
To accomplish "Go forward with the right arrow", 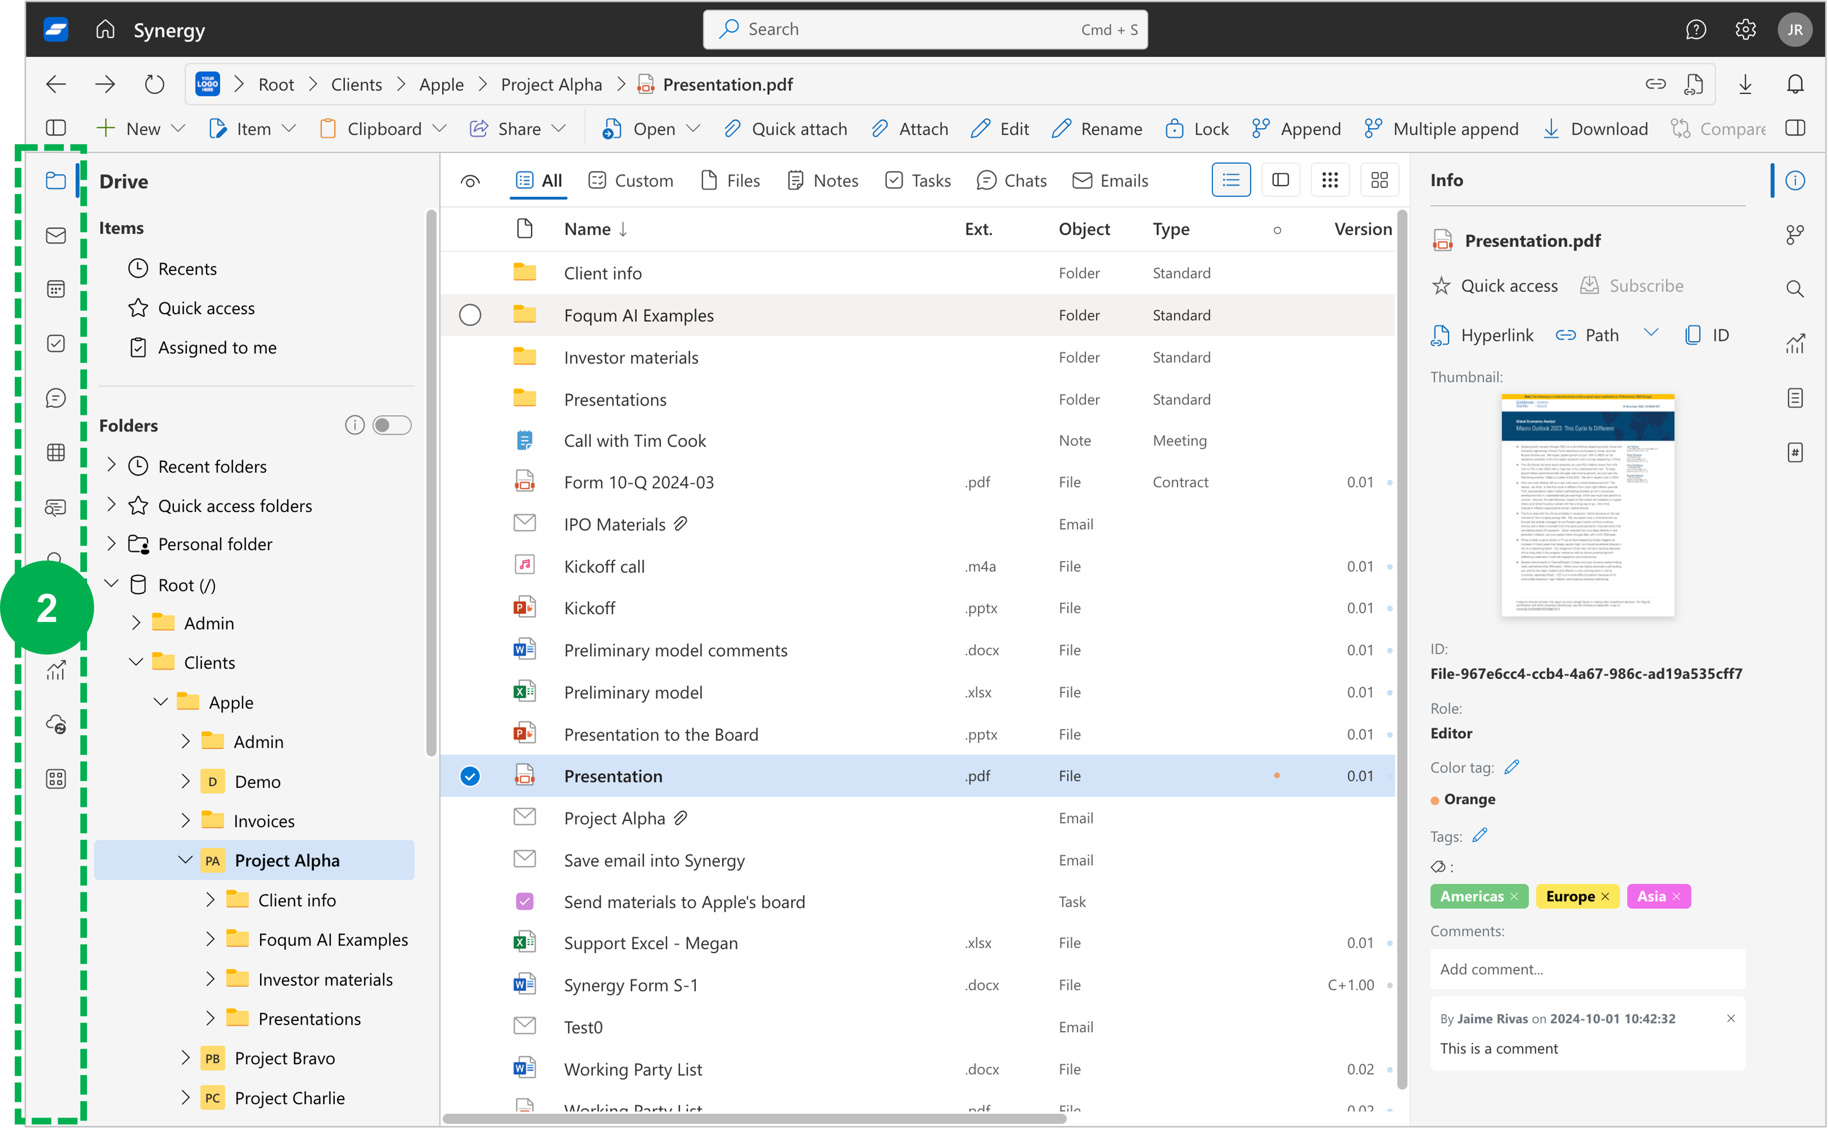I will [x=105, y=84].
